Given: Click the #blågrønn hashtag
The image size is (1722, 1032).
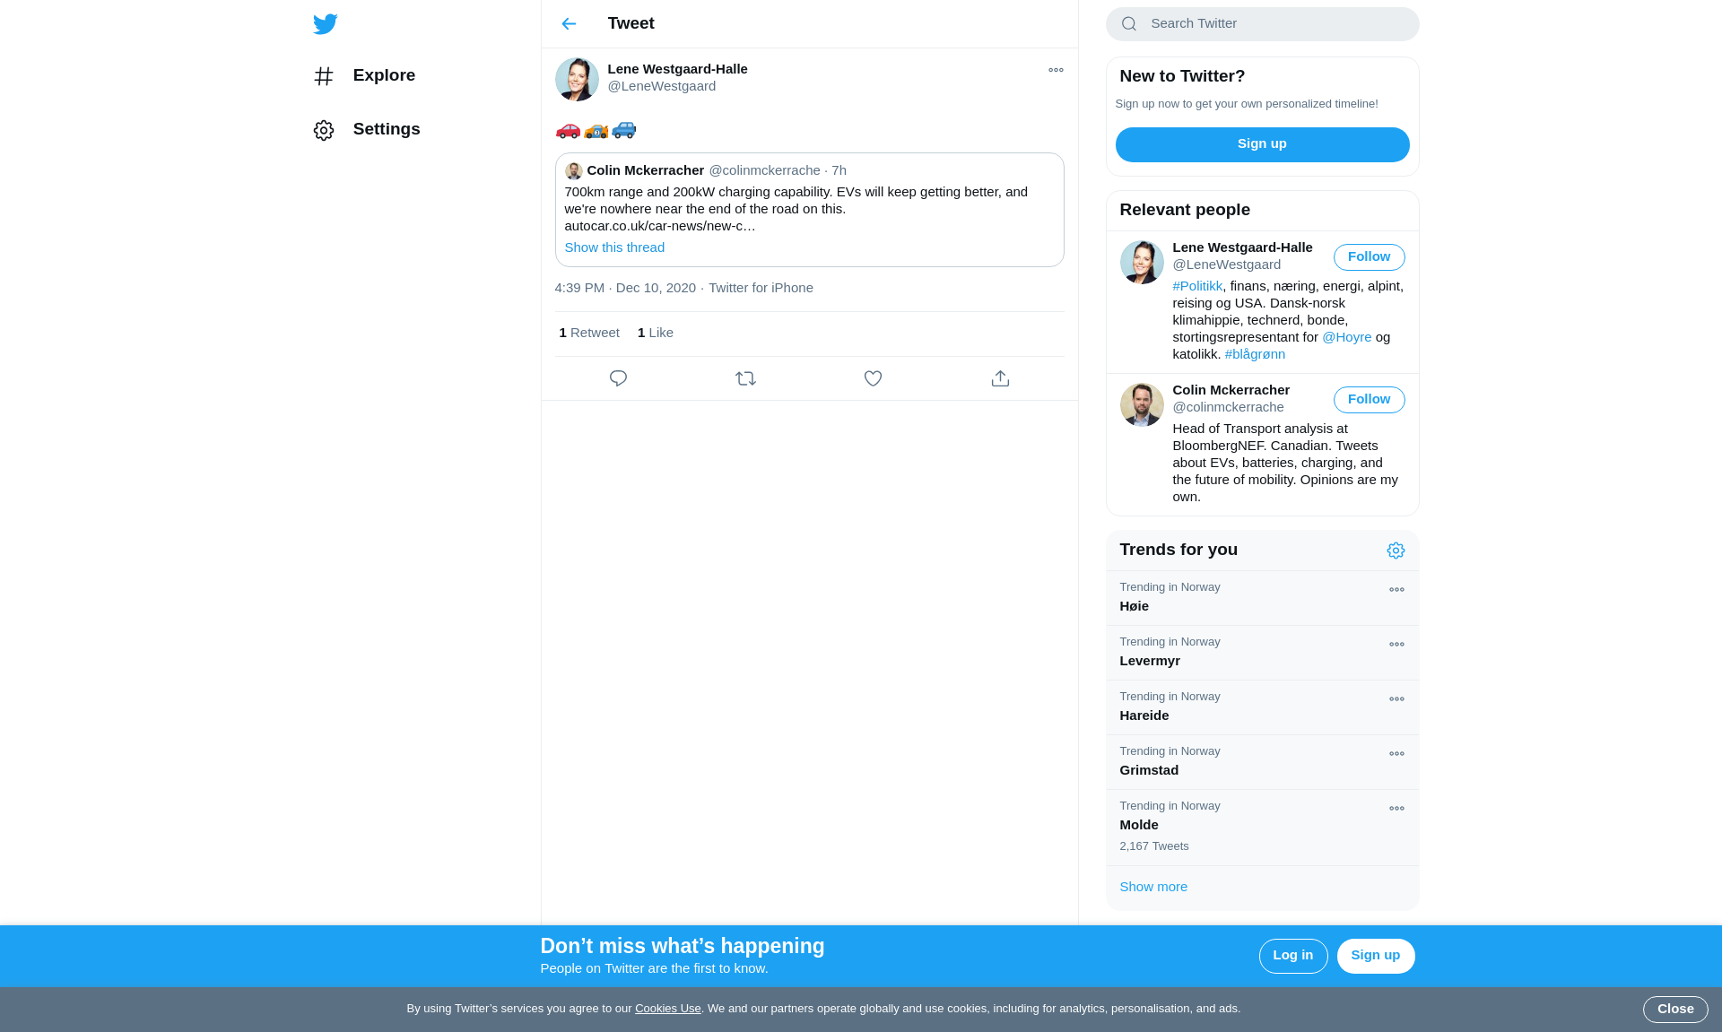Looking at the screenshot, I should 1255,354.
